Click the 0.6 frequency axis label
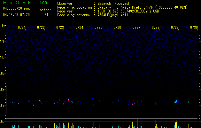Image resolution: width=201 pixels, height=128 pixels. click(3, 122)
